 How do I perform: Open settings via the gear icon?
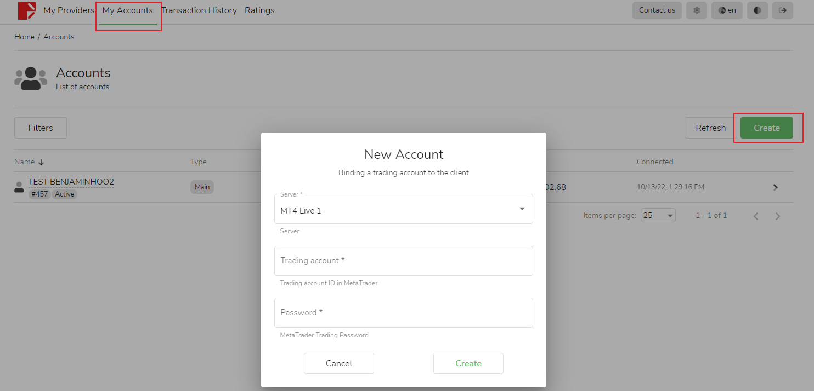(697, 10)
